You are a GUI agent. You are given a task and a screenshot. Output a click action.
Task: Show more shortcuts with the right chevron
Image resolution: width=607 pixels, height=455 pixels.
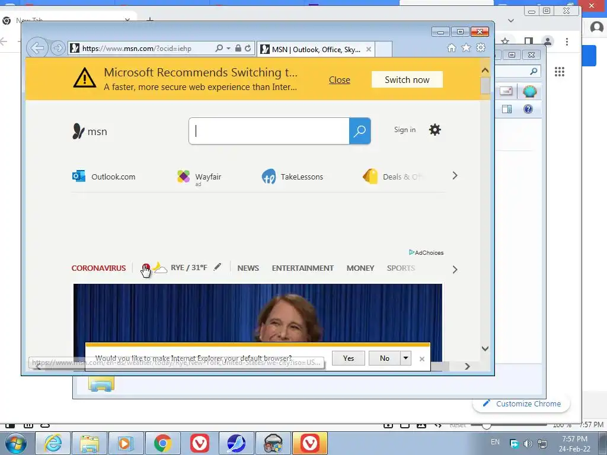(x=455, y=175)
